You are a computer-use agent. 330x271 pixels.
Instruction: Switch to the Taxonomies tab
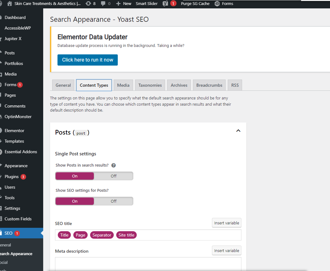(x=150, y=85)
